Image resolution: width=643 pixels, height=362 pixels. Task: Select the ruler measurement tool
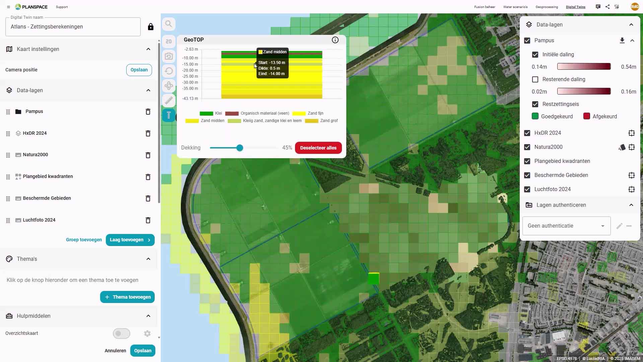click(x=169, y=100)
